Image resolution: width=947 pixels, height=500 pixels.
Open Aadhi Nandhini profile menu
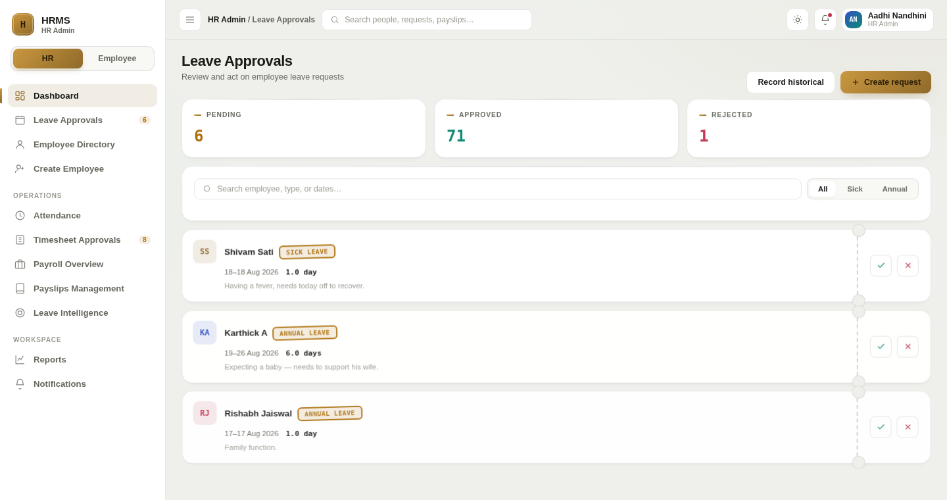click(x=888, y=20)
